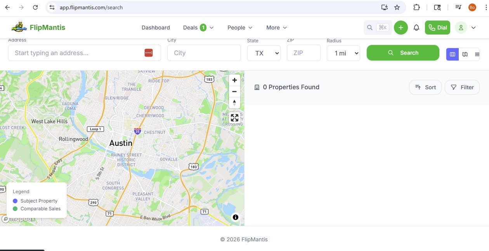Viewport: 489px width, 251px height.
Task: Open the Filter options
Action: [x=462, y=87]
